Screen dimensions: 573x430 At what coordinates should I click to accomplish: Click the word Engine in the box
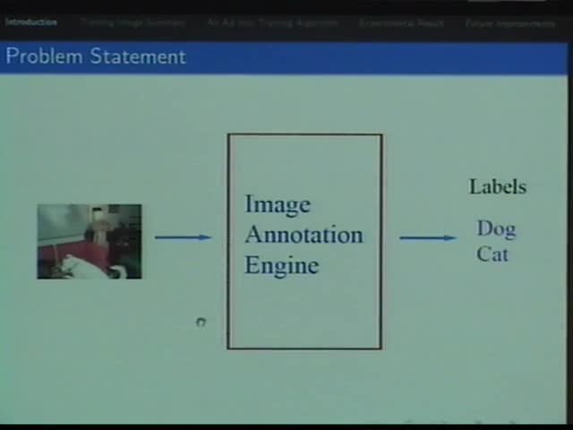point(281,266)
